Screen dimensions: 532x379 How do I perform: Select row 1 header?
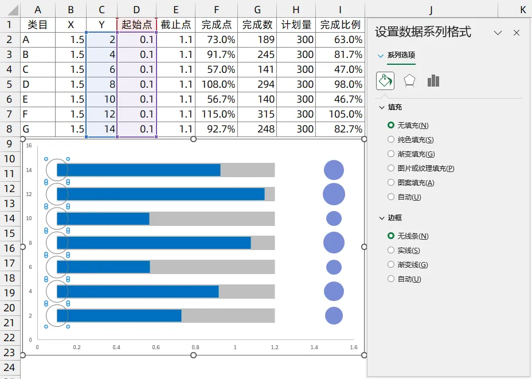[10, 25]
